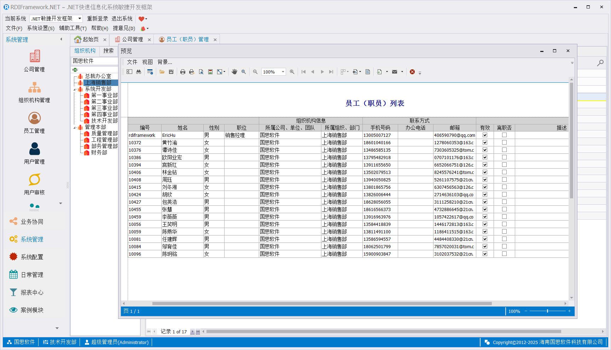This screenshot has width=611, height=350.
Task: Switch to the 公司管理 tab
Action: [x=132, y=39]
